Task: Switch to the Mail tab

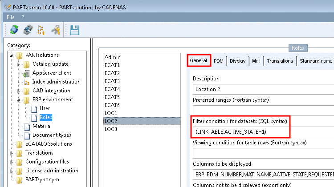Action: 256,61
